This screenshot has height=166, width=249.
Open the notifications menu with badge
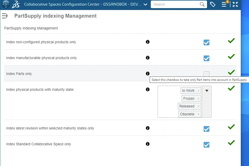[x=224, y=4]
